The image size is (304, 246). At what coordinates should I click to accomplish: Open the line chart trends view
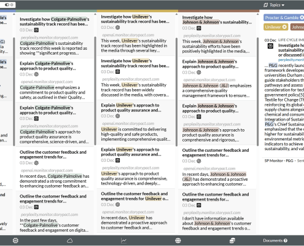click(123, 240)
